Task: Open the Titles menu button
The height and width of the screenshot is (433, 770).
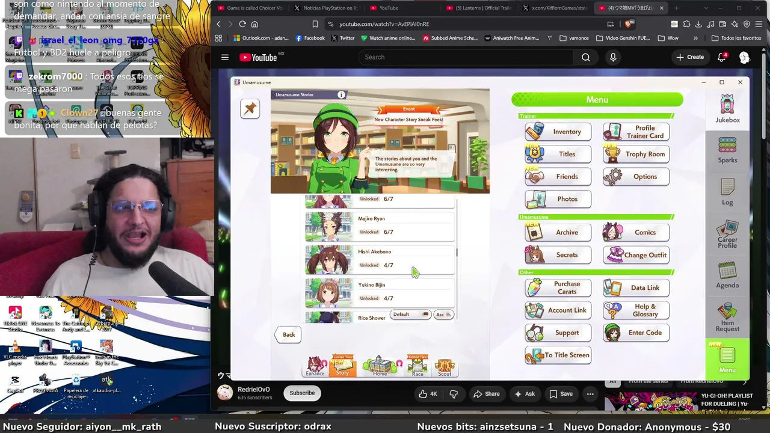Action: point(558,154)
